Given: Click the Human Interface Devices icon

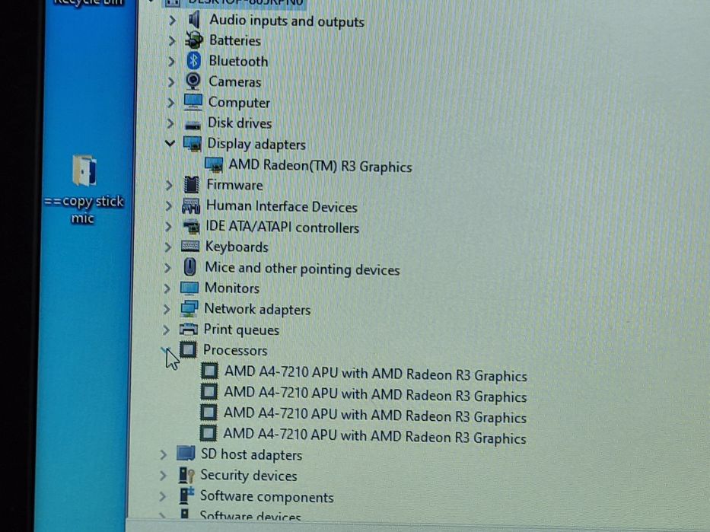Looking at the screenshot, I should tap(191, 205).
